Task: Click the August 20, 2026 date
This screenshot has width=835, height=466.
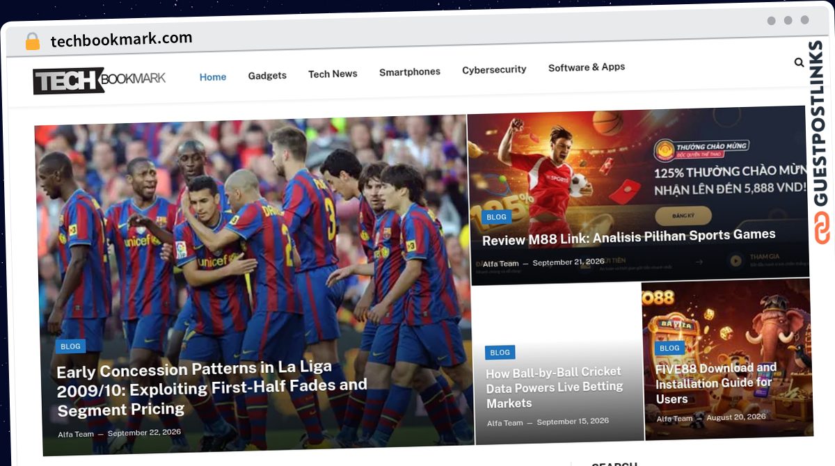Action: 736,417
